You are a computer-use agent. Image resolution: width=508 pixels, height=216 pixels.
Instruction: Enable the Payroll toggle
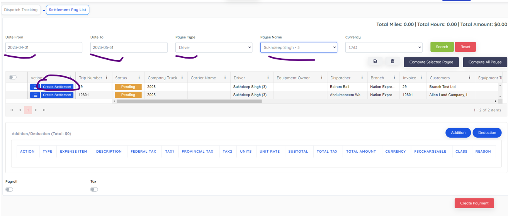coord(9,189)
